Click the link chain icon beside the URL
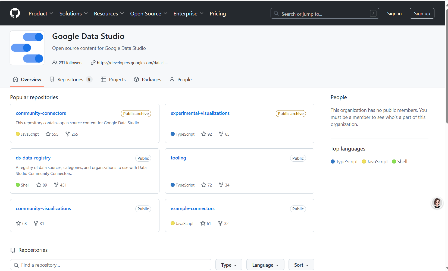This screenshot has height=271, width=448. coord(93,63)
